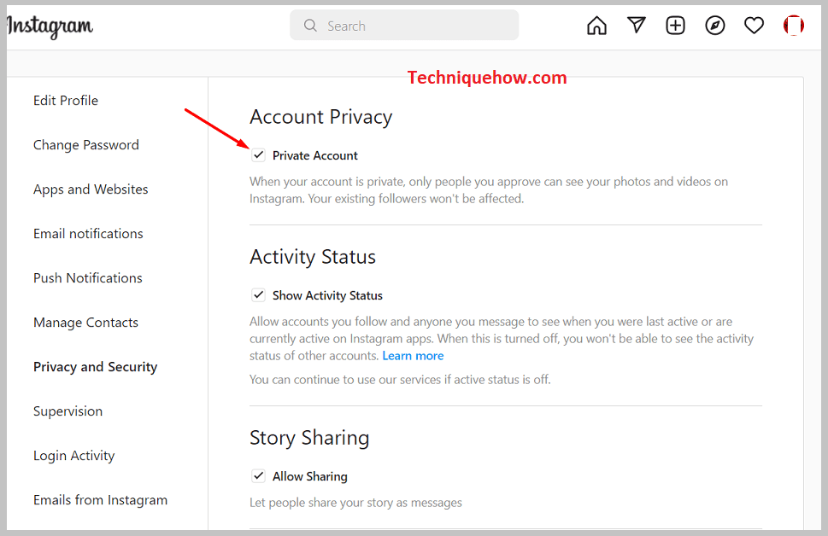Open Explore compass icon
Image resolution: width=828 pixels, height=536 pixels.
coord(715,26)
